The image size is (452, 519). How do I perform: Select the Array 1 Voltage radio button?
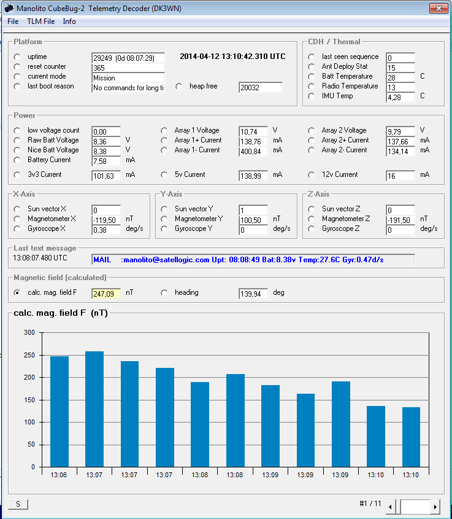tap(164, 130)
